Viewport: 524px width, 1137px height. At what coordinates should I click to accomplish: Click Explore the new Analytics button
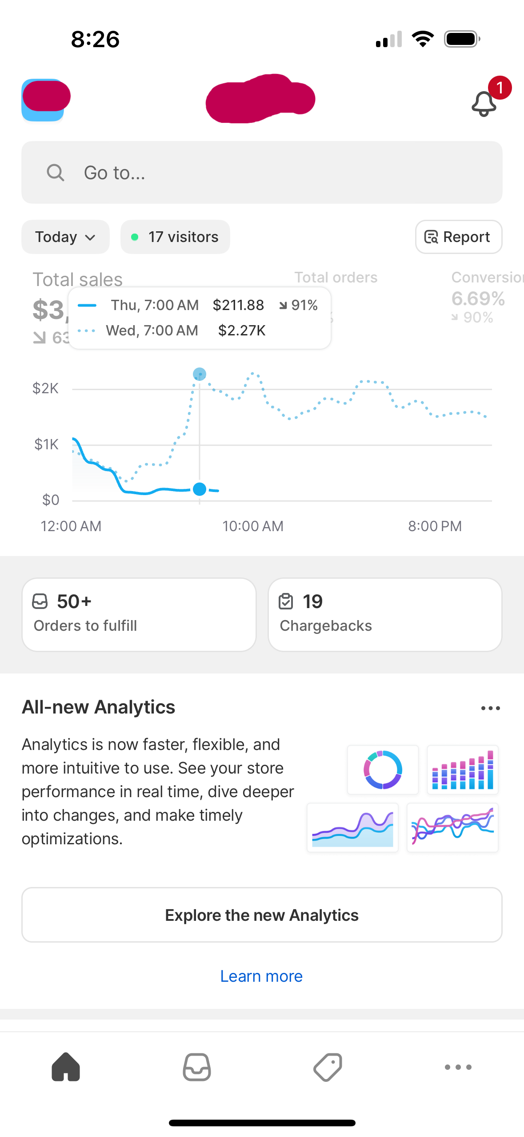tap(262, 915)
